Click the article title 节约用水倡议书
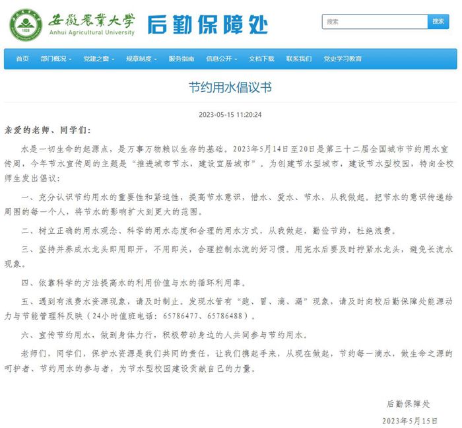Image resolution: width=462 pixels, height=428 pixels. point(230,88)
